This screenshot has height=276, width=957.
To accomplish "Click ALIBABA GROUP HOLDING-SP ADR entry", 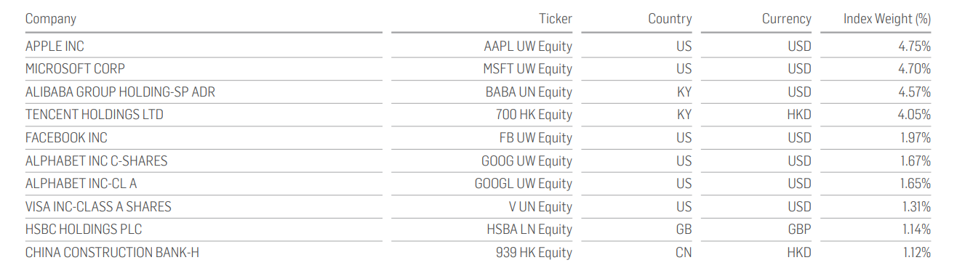I will point(120,92).
